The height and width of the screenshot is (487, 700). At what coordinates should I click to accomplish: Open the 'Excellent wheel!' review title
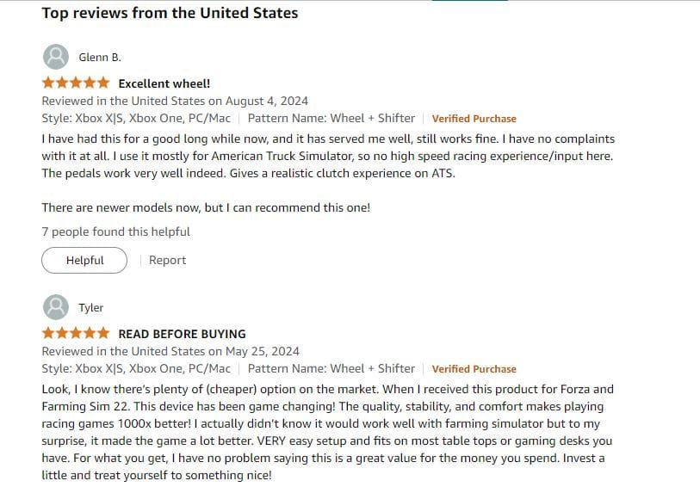[x=164, y=83]
